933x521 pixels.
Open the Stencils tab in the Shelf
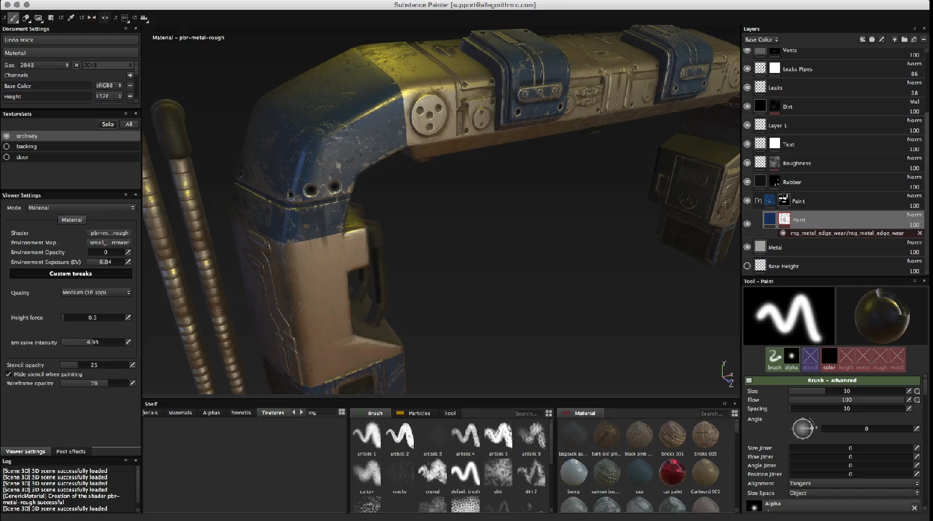click(x=240, y=413)
